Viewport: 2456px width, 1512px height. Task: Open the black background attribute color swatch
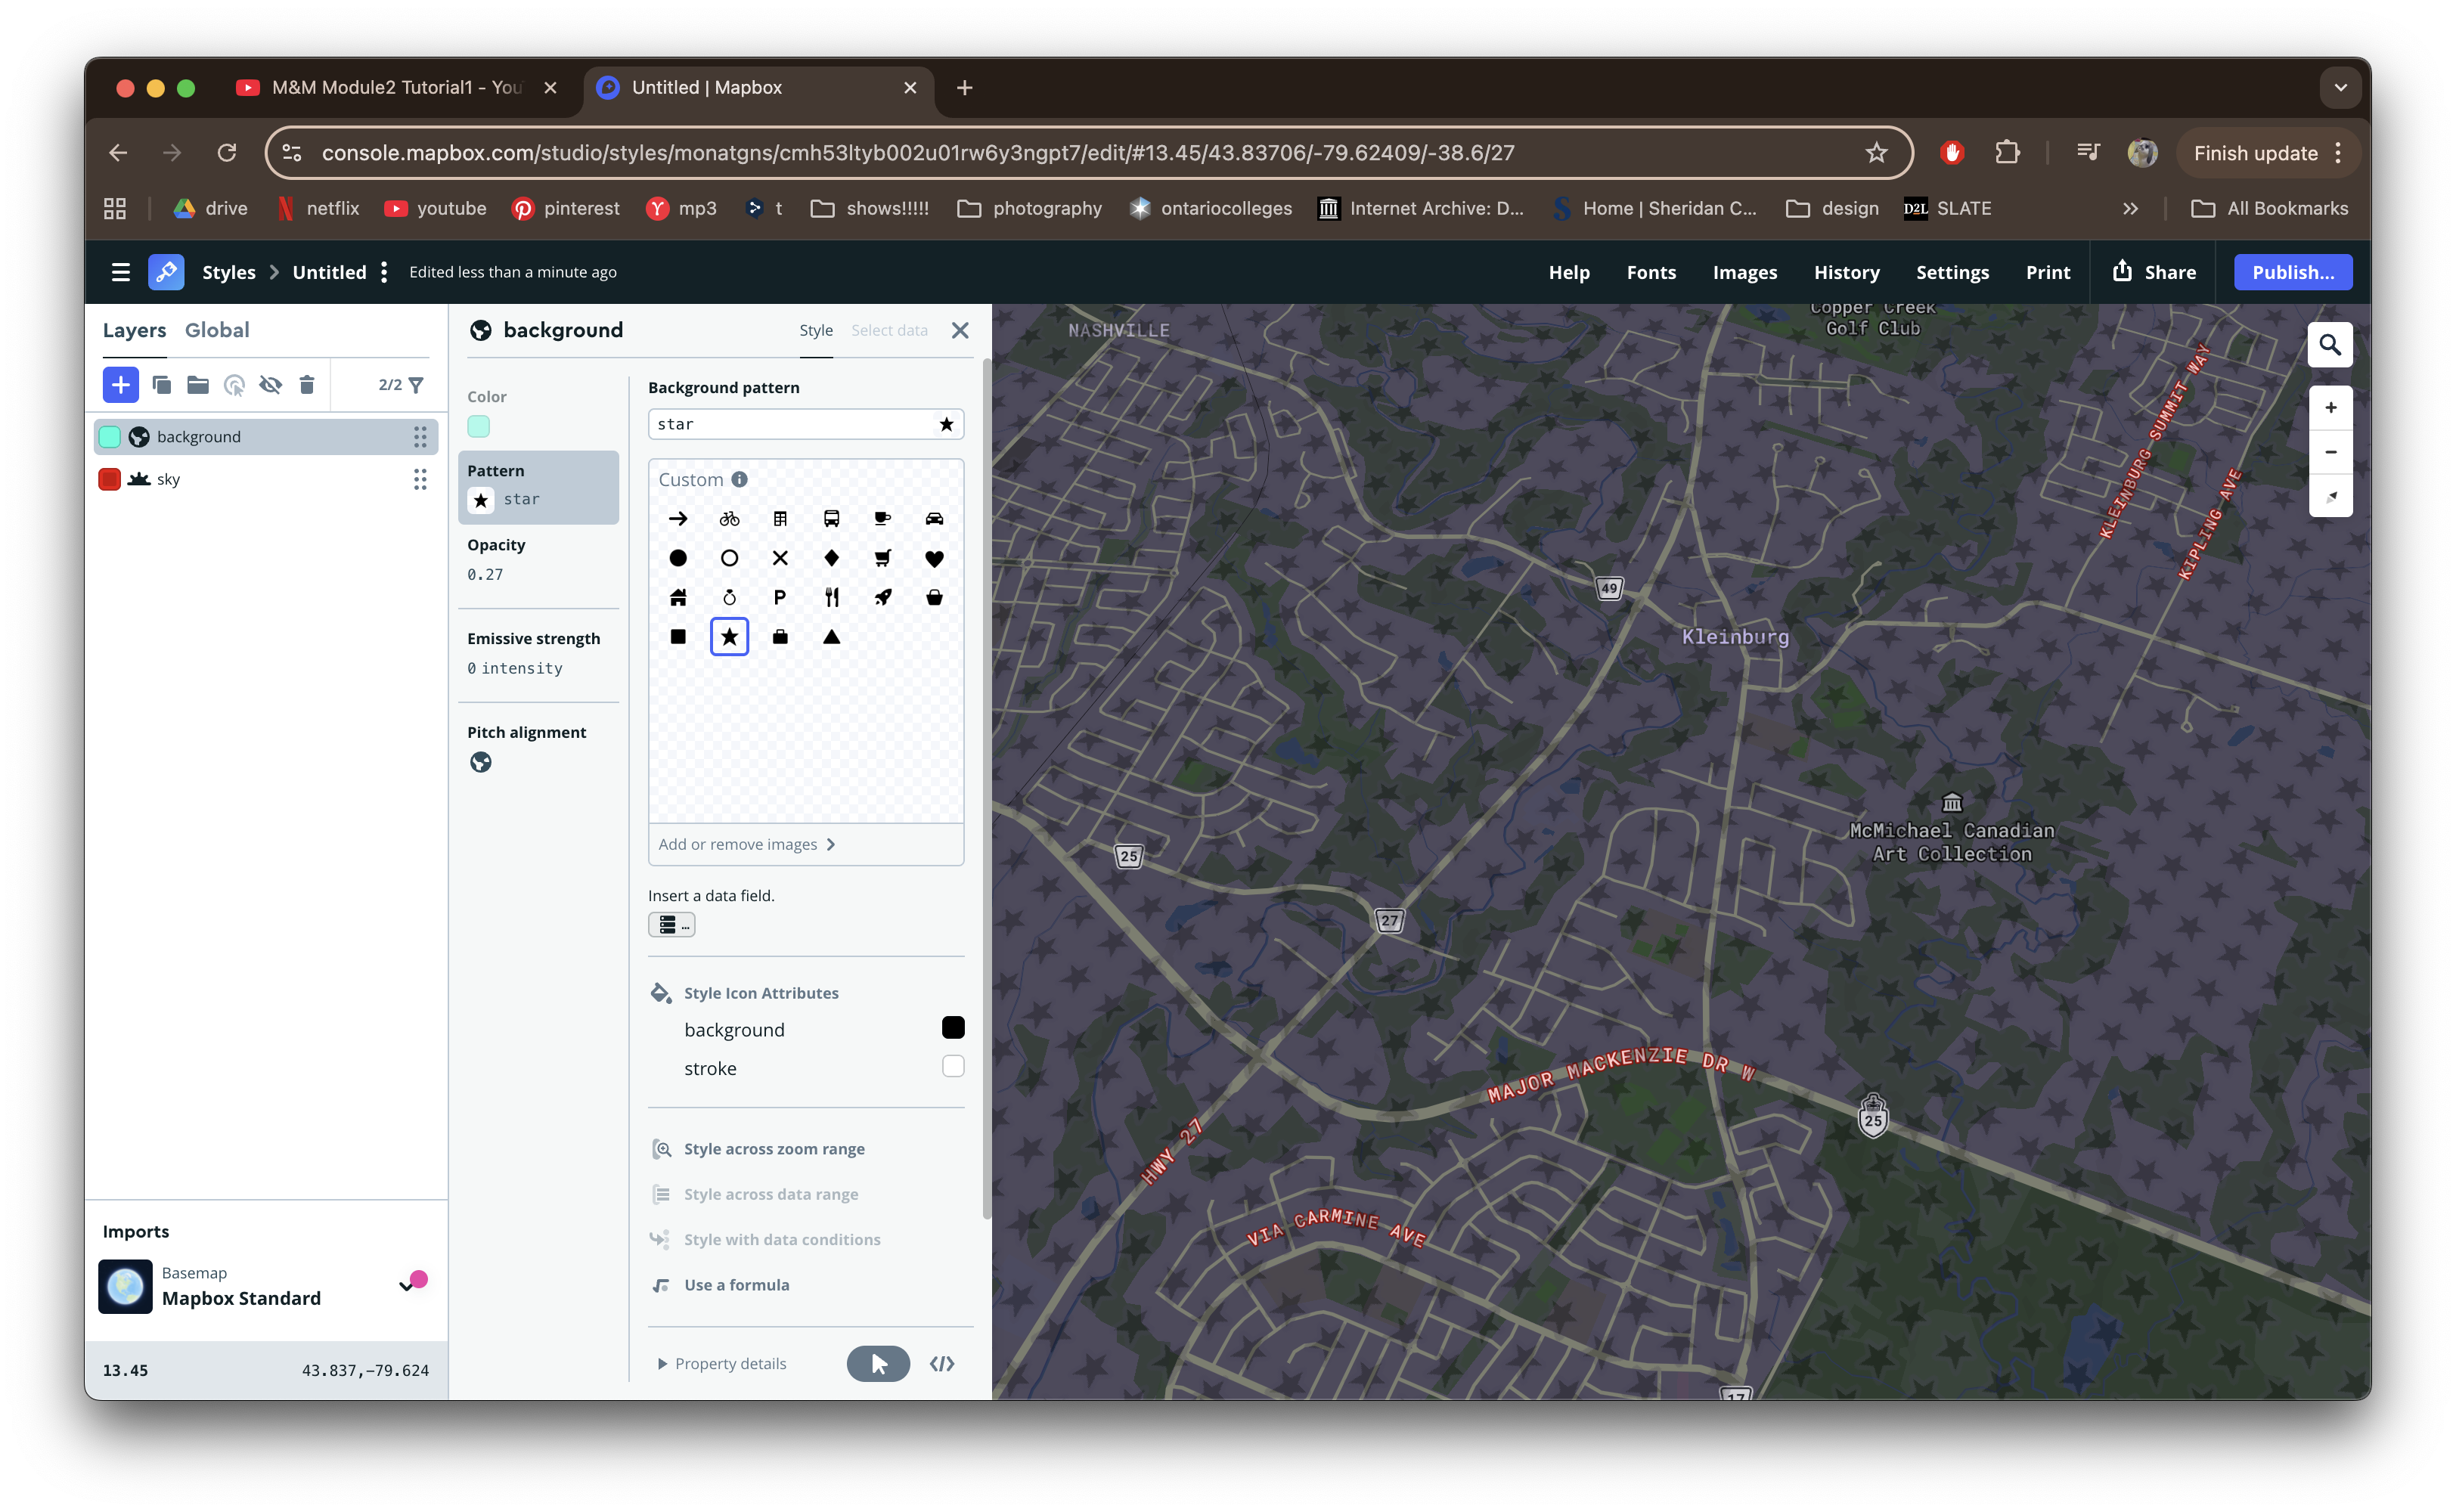[x=952, y=1028]
